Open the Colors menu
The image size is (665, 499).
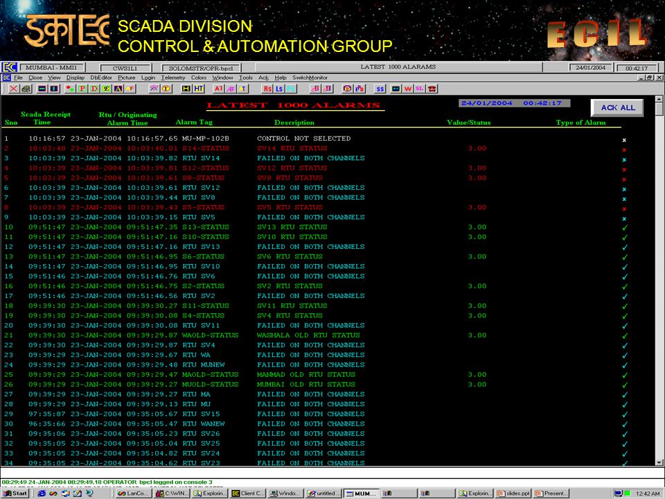click(199, 78)
